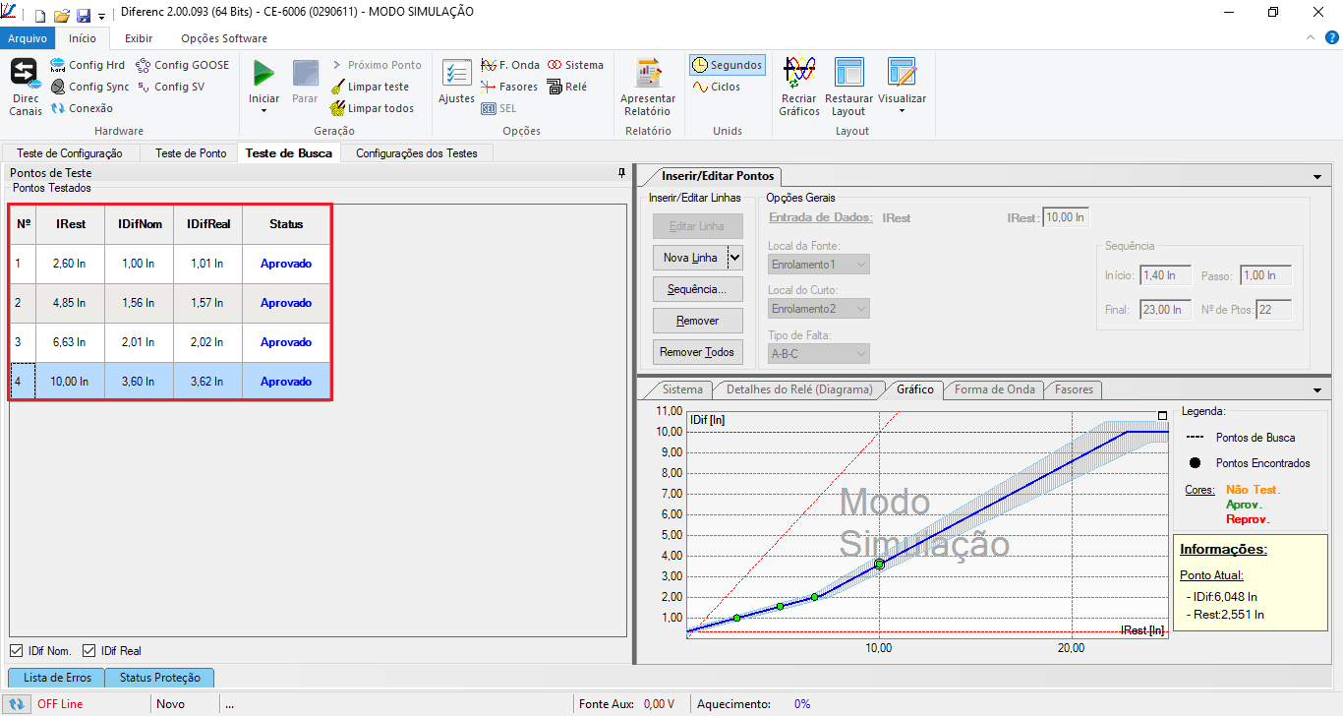The width and height of the screenshot is (1343, 716).
Task: Open the Exibir ribbon tab
Action: (x=138, y=38)
